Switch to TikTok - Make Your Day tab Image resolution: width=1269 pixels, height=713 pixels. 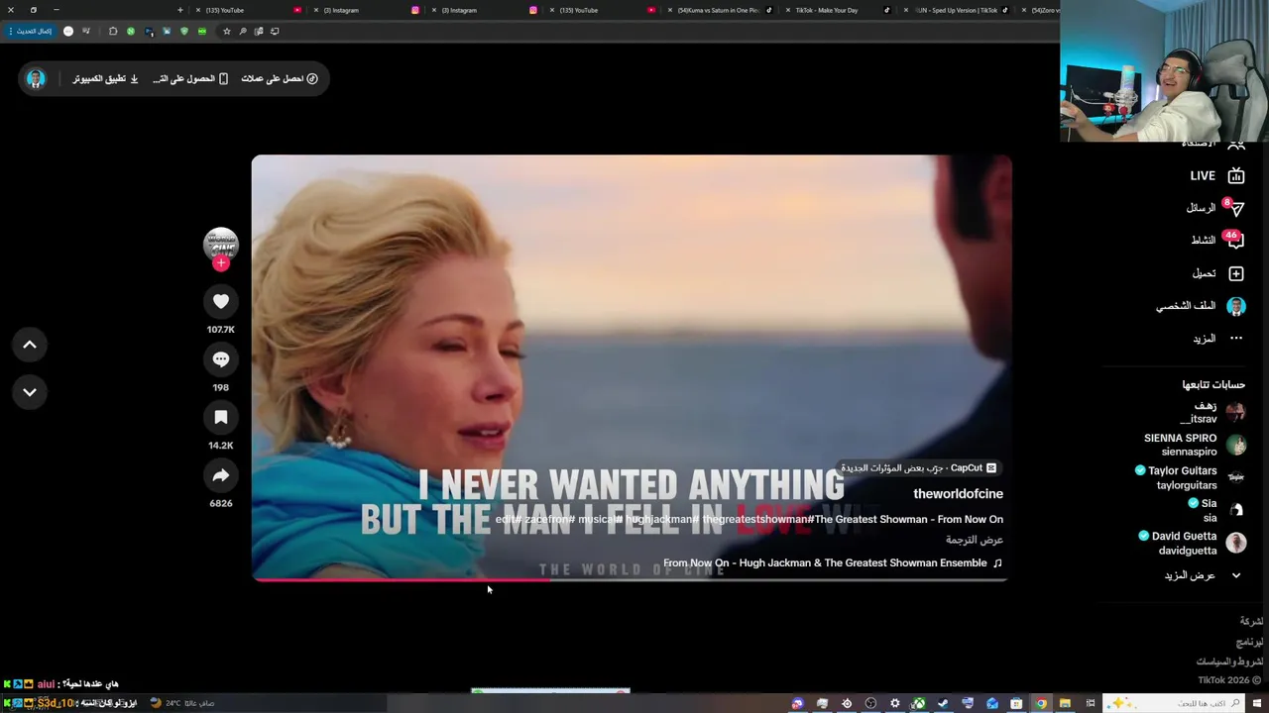pos(838,10)
